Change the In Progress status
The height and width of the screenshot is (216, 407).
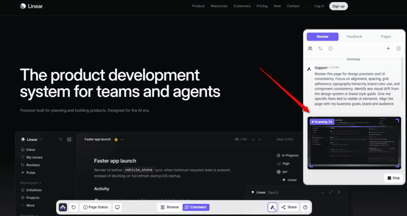288,155
